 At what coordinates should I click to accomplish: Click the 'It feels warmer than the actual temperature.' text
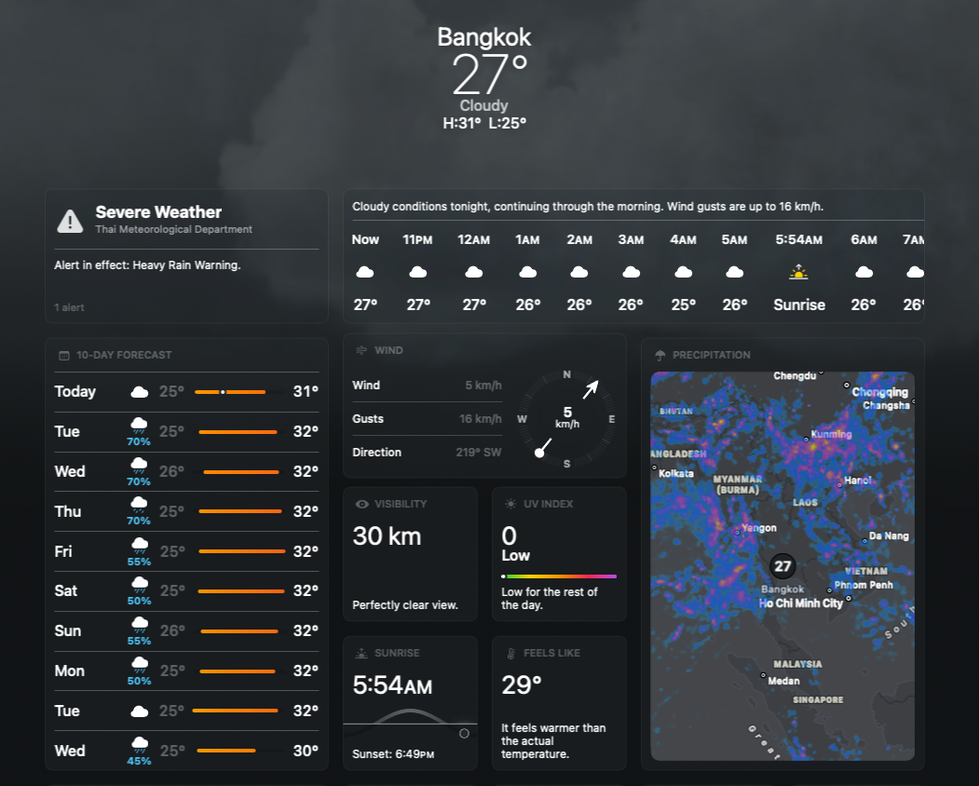[553, 741]
